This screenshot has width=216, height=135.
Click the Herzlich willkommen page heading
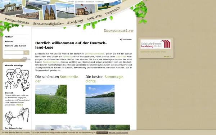coord(71,45)
